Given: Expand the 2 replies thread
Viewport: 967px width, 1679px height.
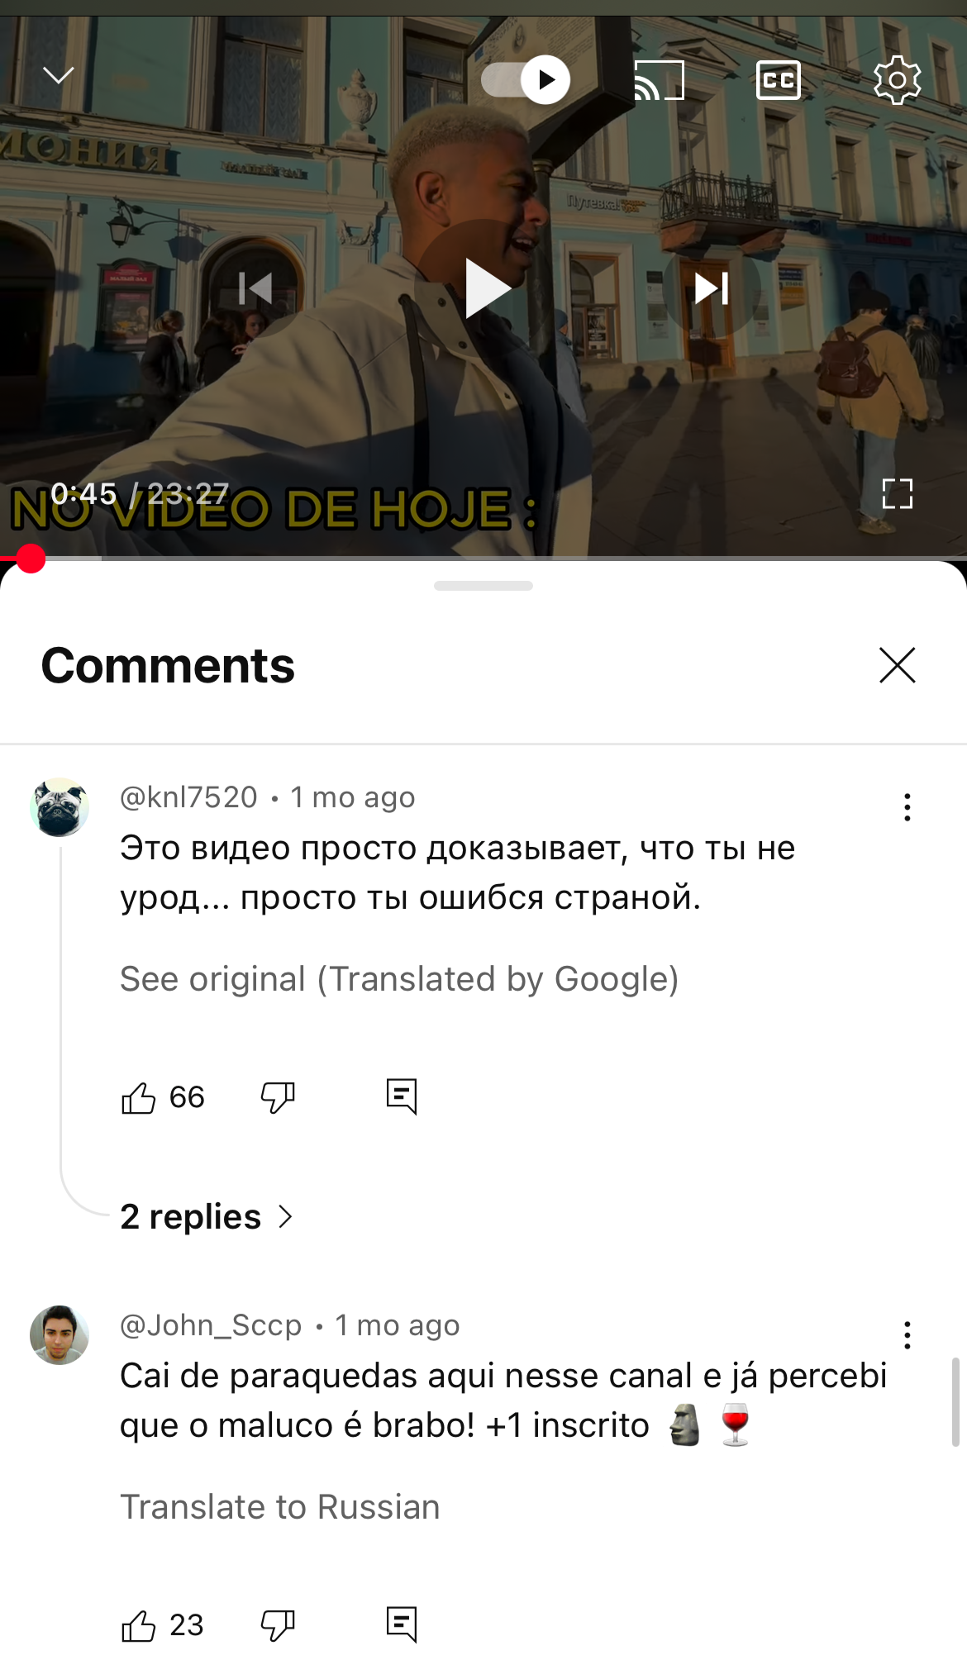Looking at the screenshot, I should click(x=207, y=1217).
